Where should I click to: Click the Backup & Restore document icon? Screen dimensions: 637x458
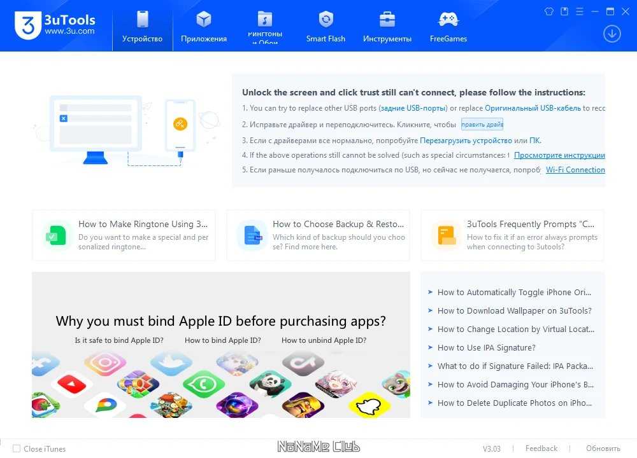[x=252, y=235]
